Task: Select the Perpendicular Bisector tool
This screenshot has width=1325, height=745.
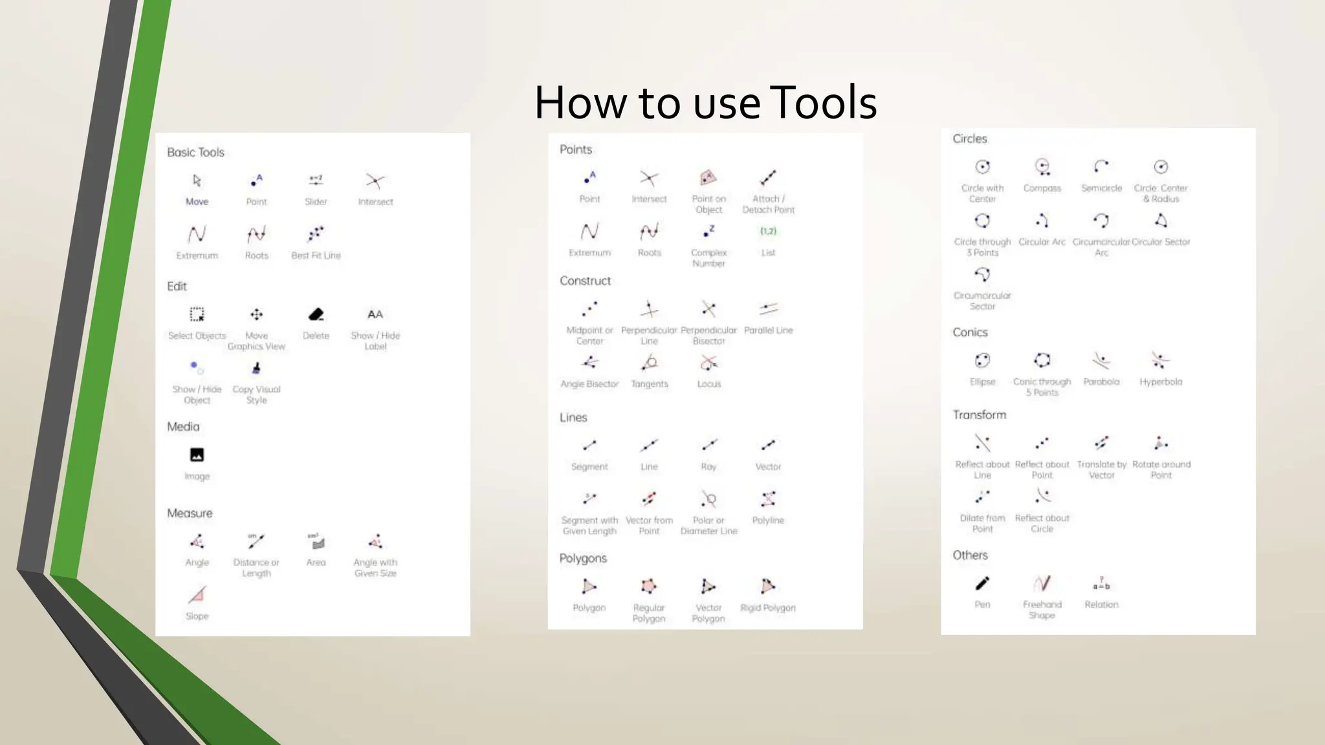Action: coord(708,309)
